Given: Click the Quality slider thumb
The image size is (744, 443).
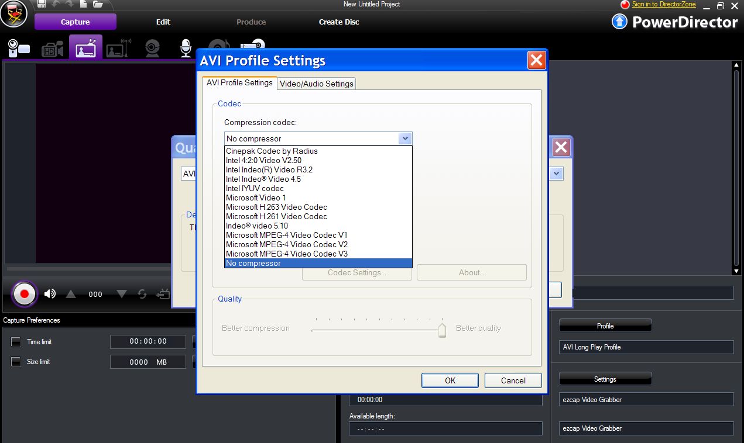Looking at the screenshot, I should tap(443, 330).
